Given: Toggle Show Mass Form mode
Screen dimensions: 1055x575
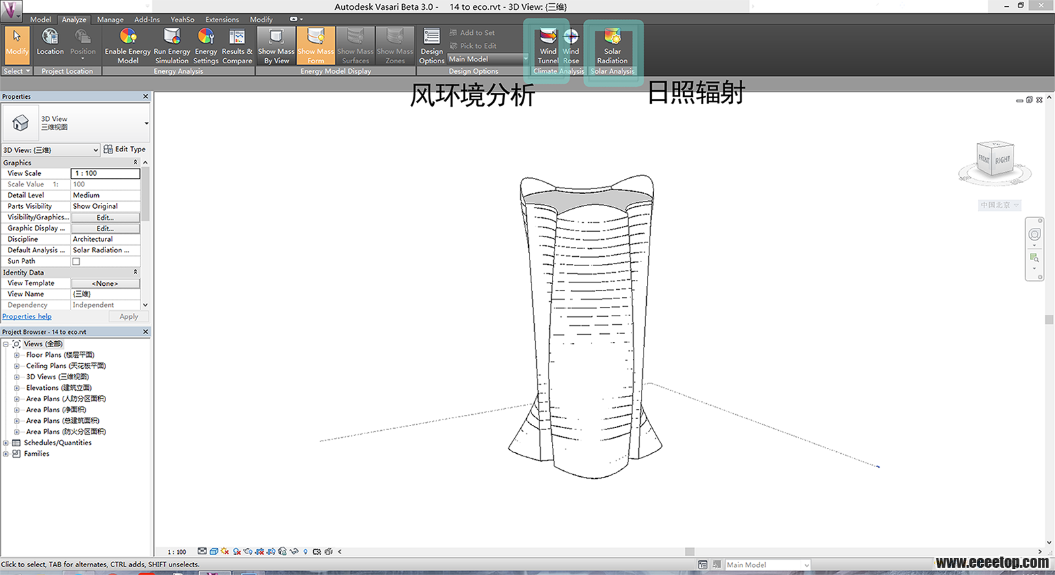Looking at the screenshot, I should click(316, 45).
